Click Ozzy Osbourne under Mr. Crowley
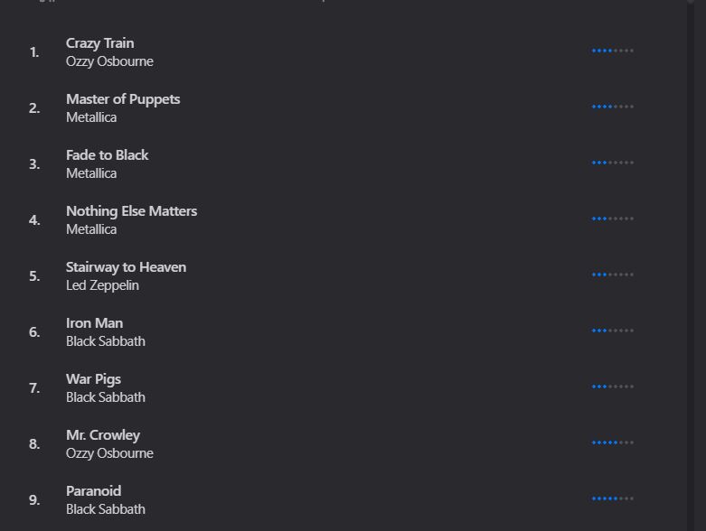This screenshot has width=706, height=531. tap(109, 453)
